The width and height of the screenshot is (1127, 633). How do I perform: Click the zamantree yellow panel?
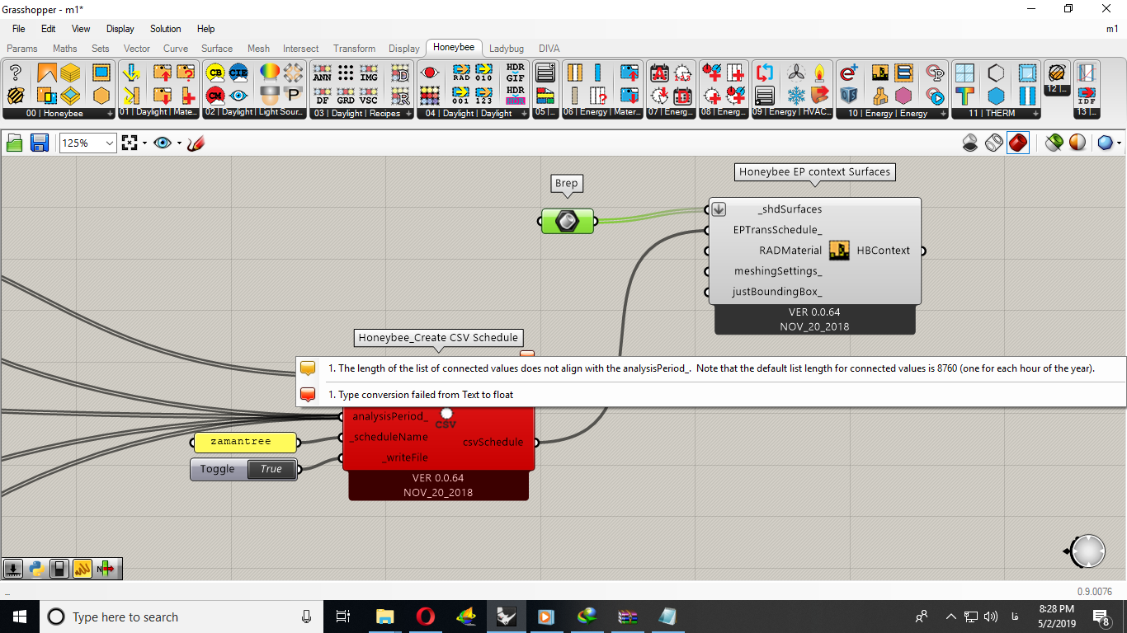click(245, 442)
